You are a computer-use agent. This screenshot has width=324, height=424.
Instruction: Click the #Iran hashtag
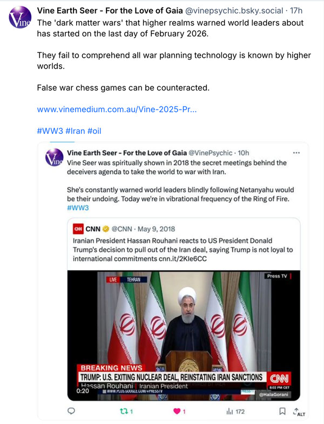(76, 131)
